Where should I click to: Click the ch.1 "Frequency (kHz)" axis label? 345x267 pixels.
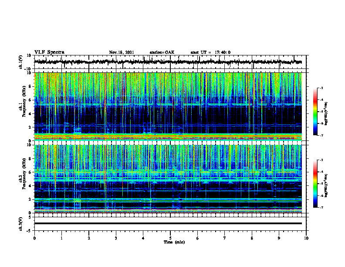[x=24, y=100]
